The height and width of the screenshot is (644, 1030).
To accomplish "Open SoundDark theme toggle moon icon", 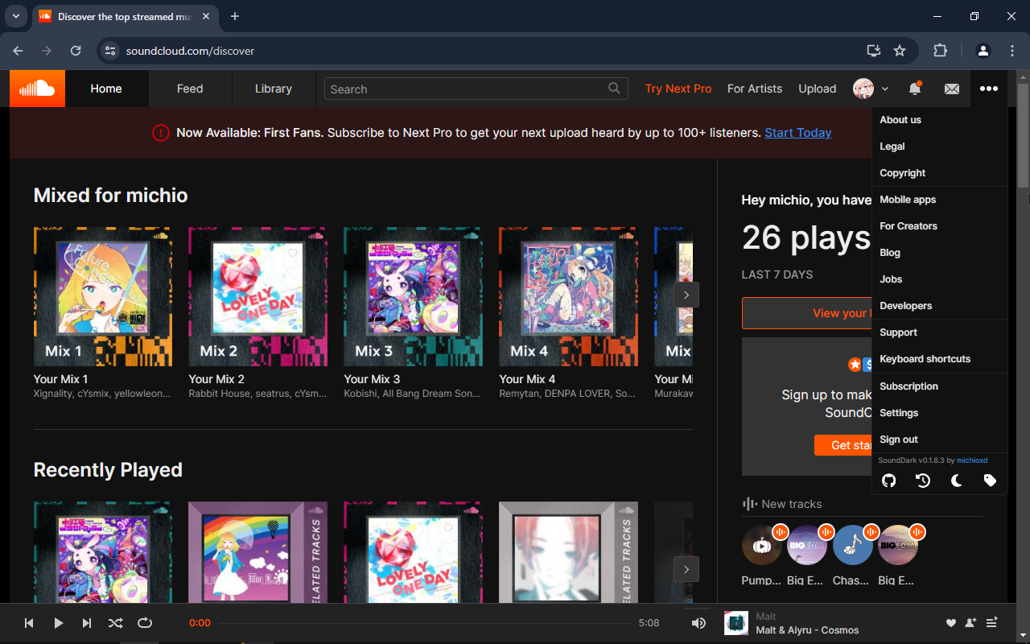I will point(956,480).
